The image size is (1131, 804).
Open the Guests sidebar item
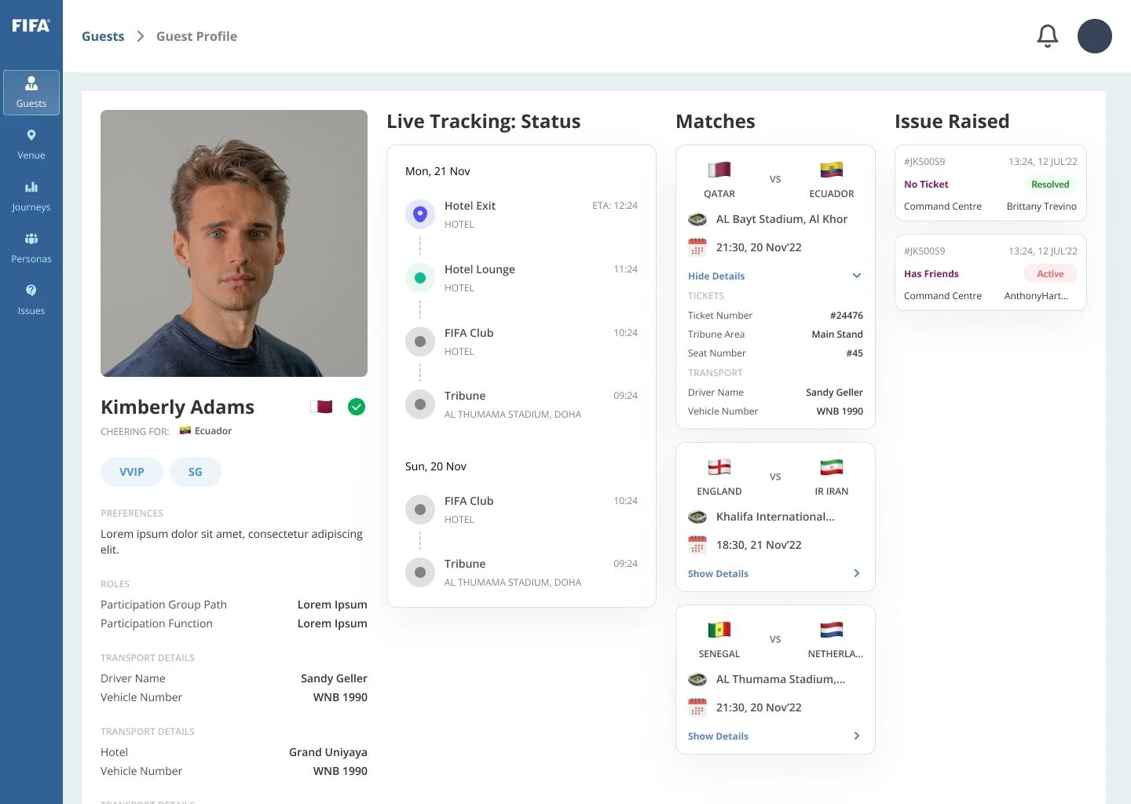point(31,93)
